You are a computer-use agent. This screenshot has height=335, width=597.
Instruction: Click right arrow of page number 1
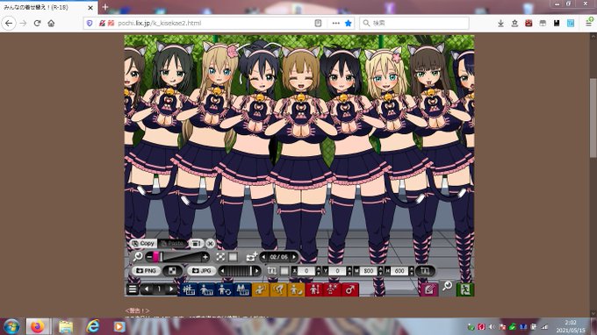[x=171, y=289]
